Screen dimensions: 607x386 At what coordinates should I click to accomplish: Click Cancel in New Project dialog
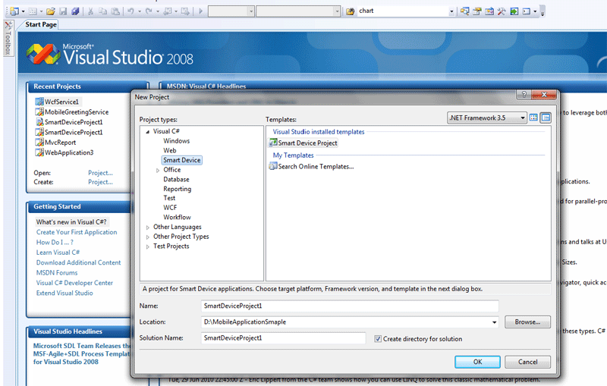tap(527, 362)
